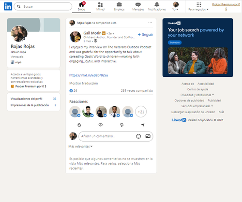Repost using the share arrows icon
The width and height of the screenshot is (242, 202).
(x=121, y=125)
